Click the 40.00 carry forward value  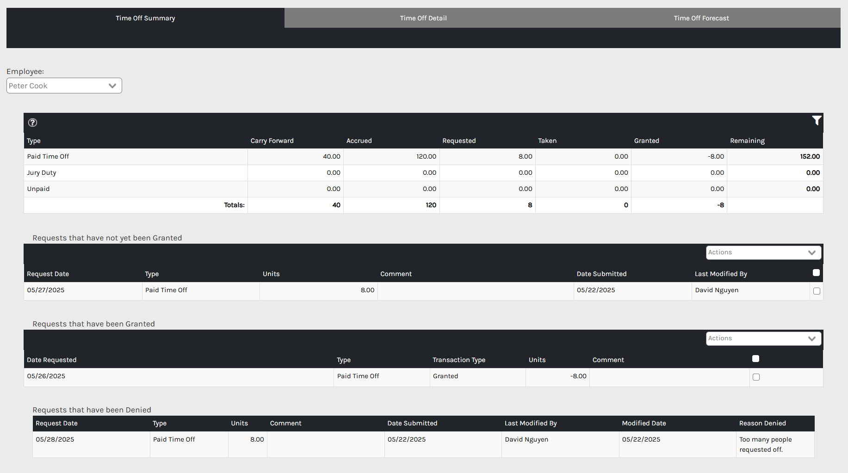(331, 156)
